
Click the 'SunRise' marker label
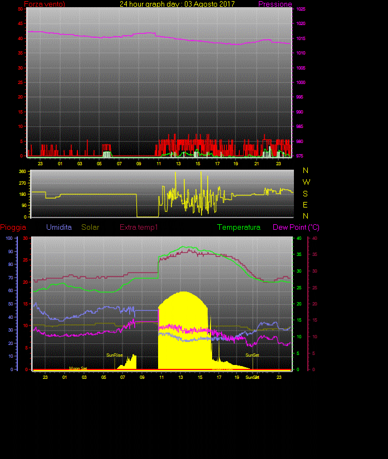click(x=115, y=355)
